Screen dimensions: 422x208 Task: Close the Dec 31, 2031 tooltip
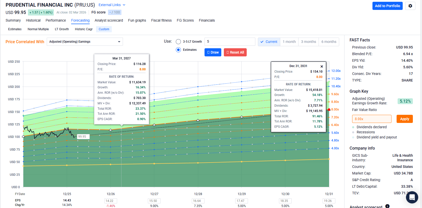coord(322,66)
